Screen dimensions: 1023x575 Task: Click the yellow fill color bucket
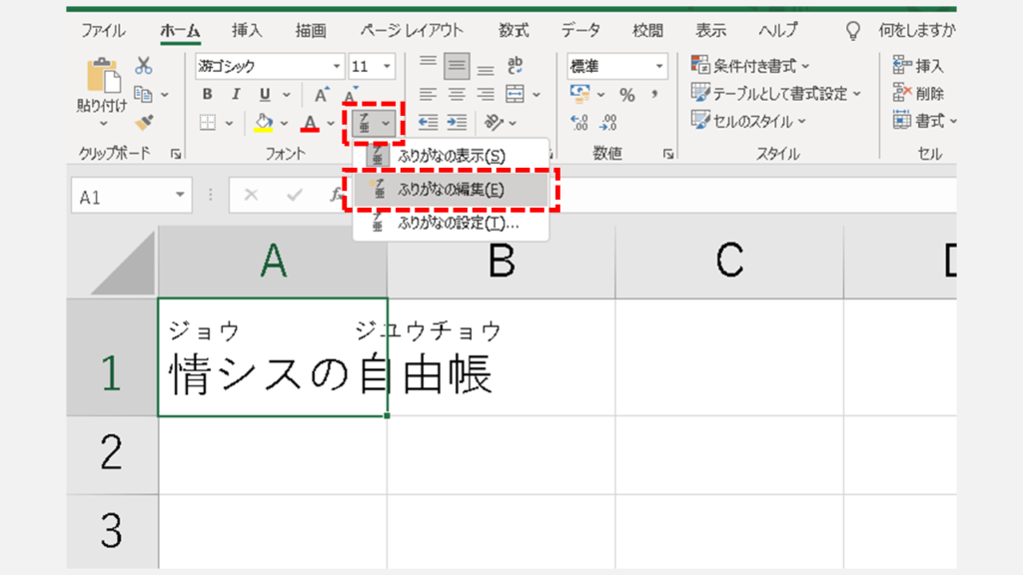264,123
